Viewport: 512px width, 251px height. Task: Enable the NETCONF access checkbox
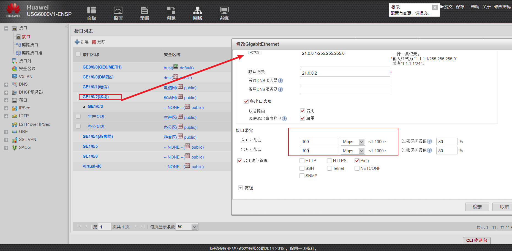(357, 168)
